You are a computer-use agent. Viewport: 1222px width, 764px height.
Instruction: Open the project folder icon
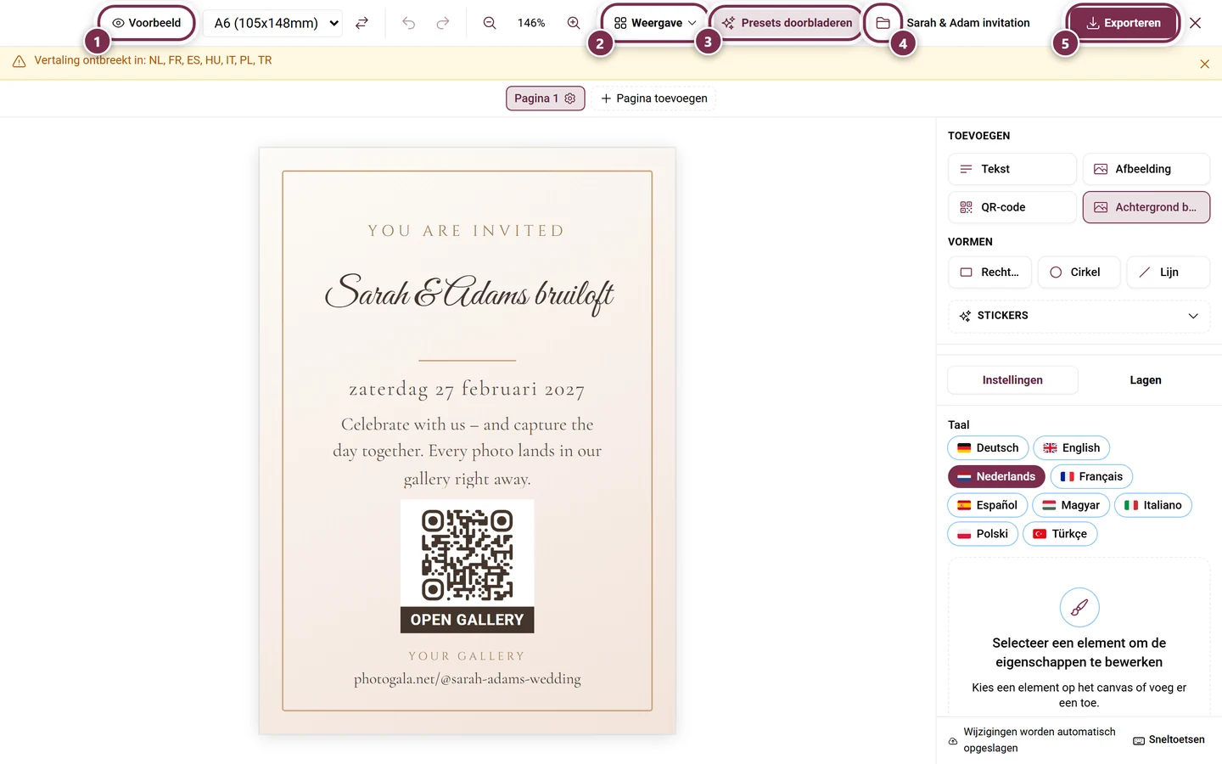pyautogui.click(x=883, y=23)
